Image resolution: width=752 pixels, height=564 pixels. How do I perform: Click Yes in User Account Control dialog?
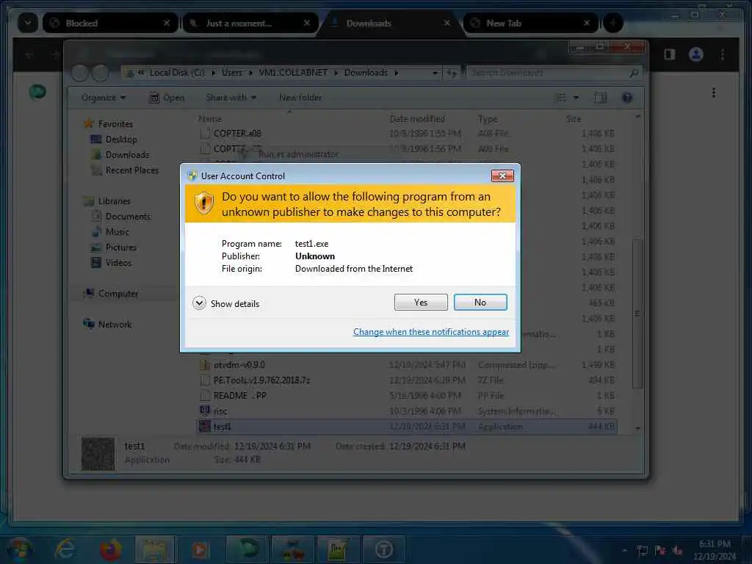point(421,302)
